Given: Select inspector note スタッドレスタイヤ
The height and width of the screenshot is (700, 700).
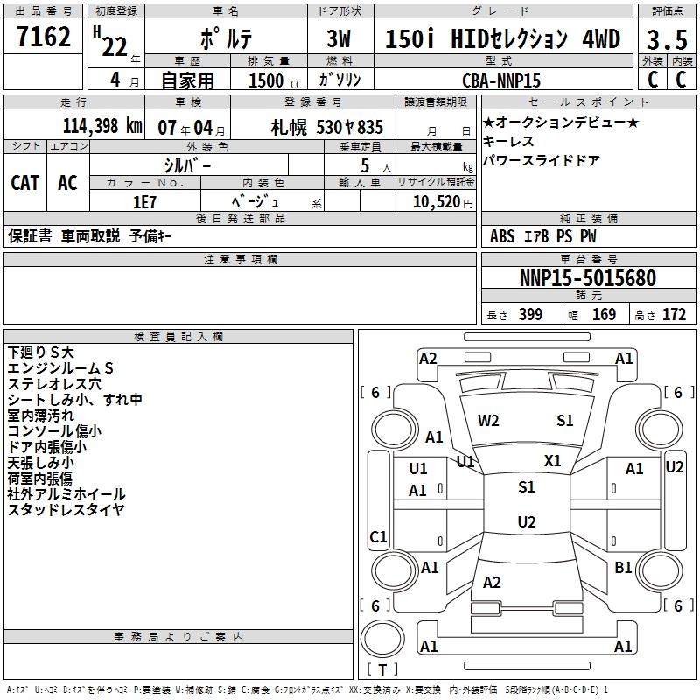Looking at the screenshot, I should 66,509.
